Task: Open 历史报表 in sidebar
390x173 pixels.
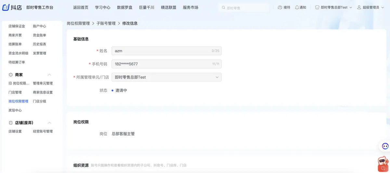Action: [39, 44]
